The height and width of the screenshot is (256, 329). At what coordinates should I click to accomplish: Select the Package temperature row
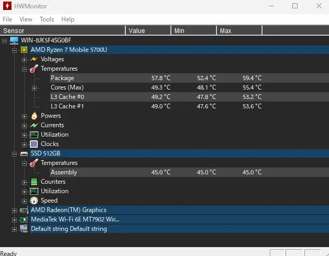[62, 78]
